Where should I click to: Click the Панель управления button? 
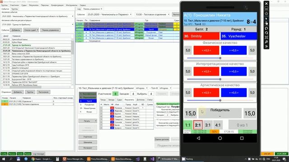click(50, 30)
